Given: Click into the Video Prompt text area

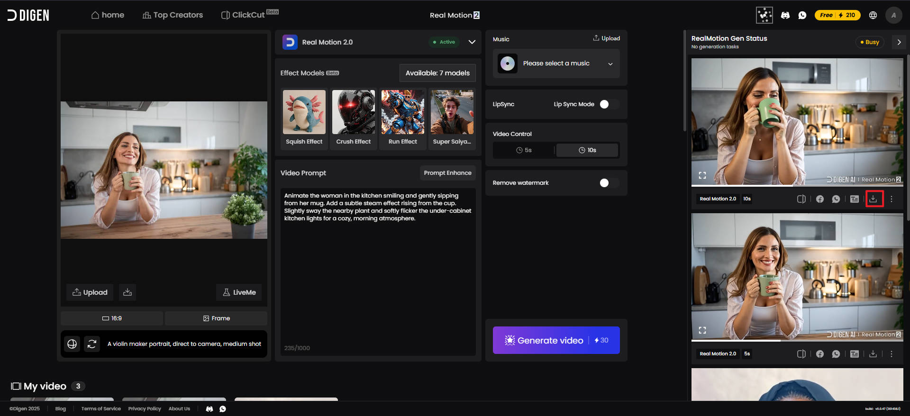Looking at the screenshot, I should click(x=378, y=271).
